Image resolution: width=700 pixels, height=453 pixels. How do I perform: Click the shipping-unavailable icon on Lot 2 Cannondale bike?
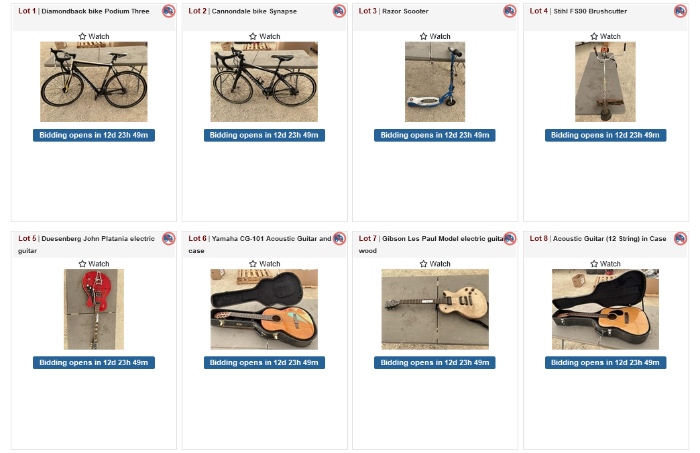point(339,11)
